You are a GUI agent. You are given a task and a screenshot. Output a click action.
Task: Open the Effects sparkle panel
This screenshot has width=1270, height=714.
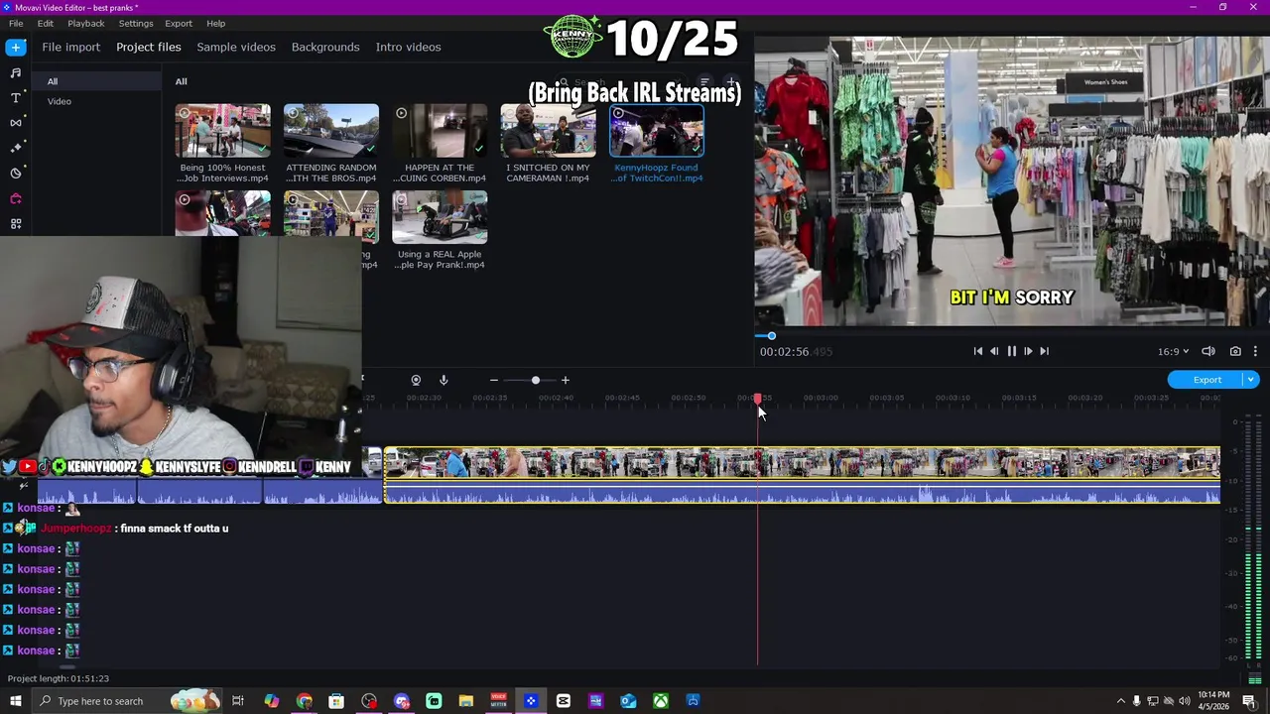point(15,148)
